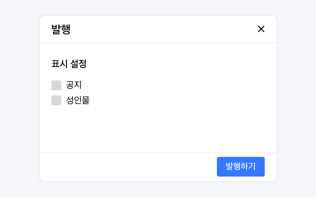Click empty area below 성인물 option
This screenshot has width=316, height=197.
pyautogui.click(x=158, y=129)
